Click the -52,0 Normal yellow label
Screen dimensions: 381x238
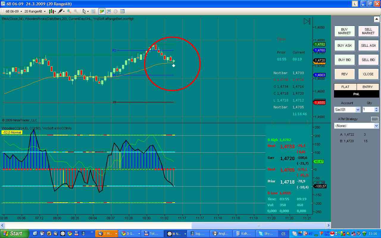[12, 132]
